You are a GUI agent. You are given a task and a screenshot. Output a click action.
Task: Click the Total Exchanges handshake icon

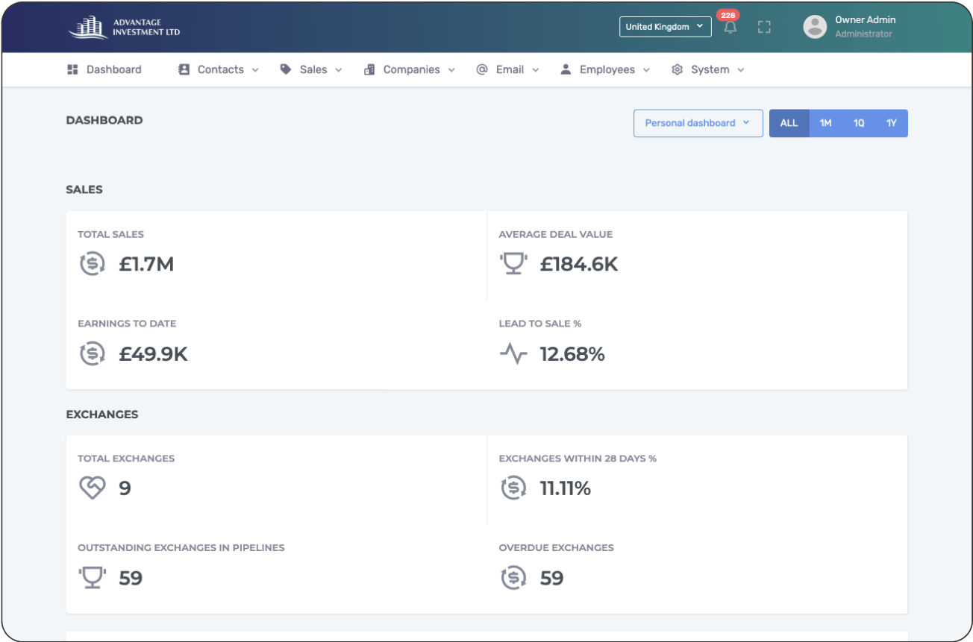click(93, 488)
